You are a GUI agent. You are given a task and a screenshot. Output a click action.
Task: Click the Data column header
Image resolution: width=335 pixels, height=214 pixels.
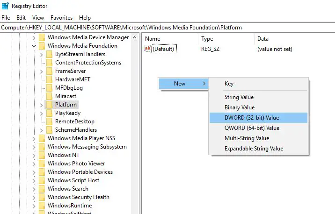[263, 39]
